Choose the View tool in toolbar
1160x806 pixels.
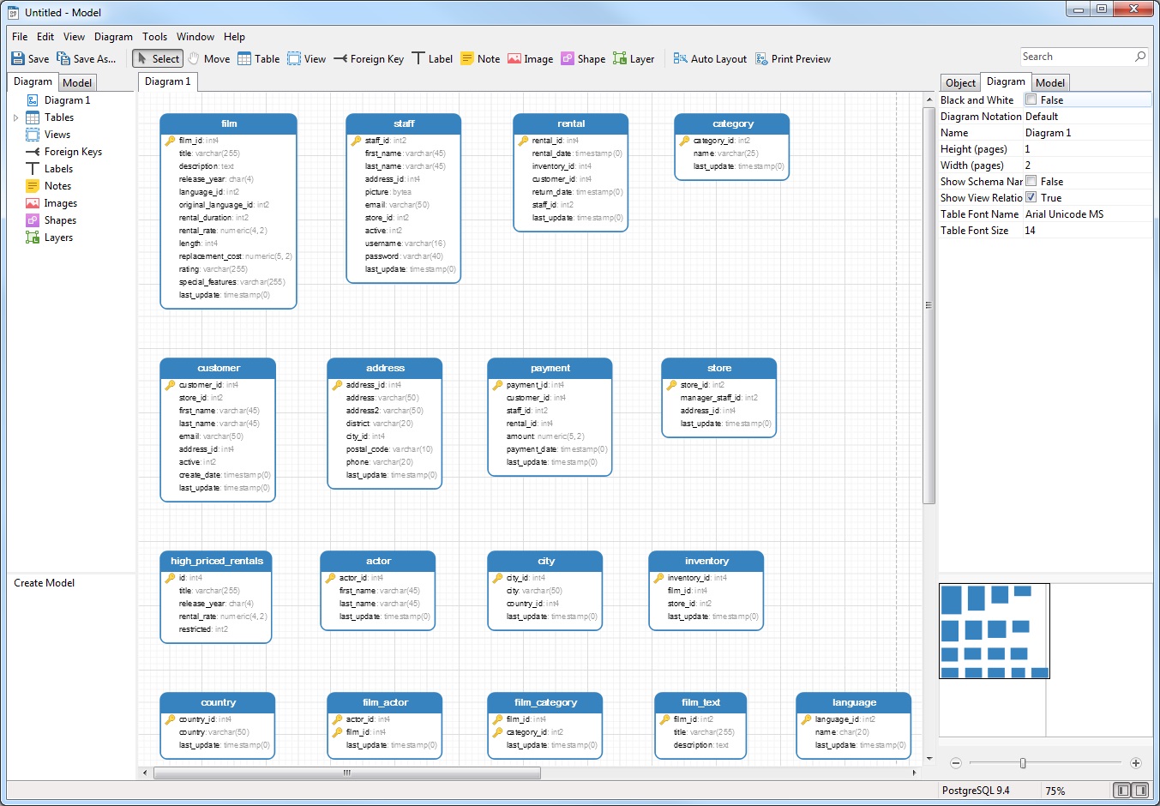pos(307,58)
